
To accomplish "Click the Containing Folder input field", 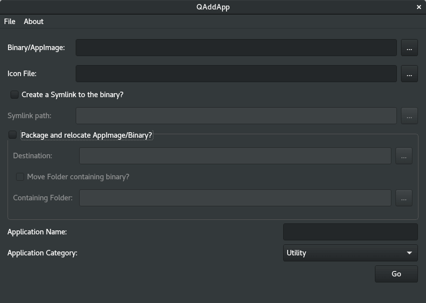I will (x=235, y=198).
